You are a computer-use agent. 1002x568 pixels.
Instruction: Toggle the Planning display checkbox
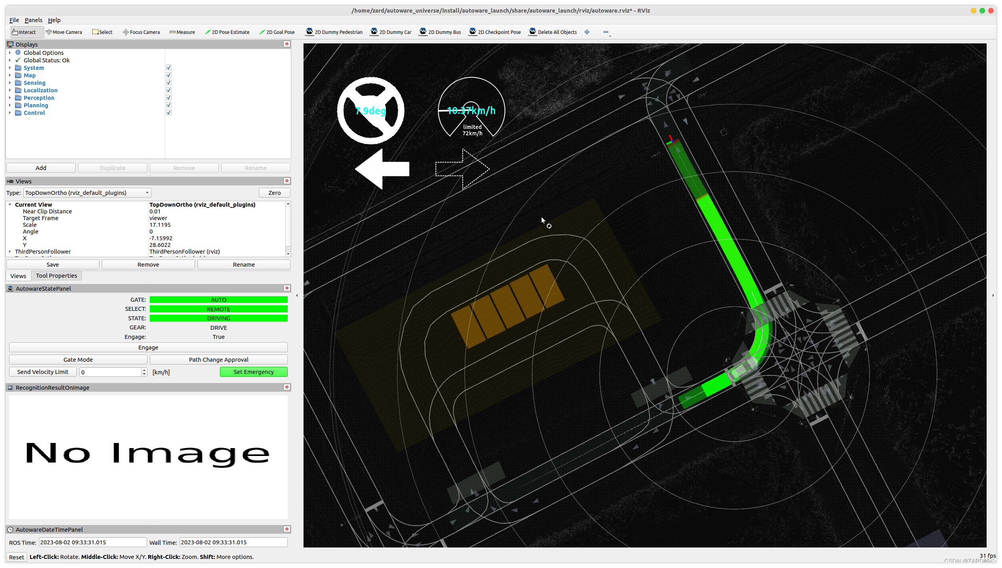tap(169, 105)
